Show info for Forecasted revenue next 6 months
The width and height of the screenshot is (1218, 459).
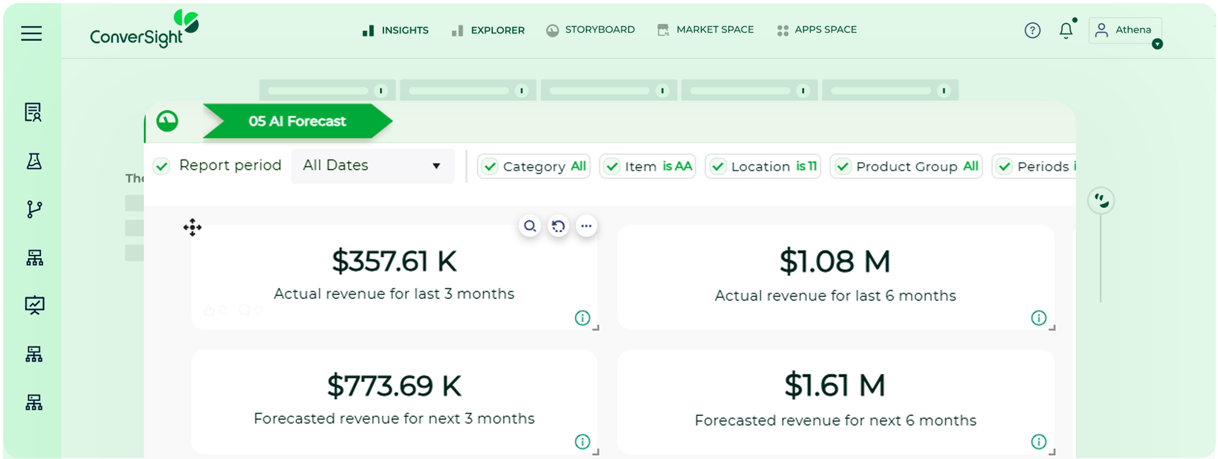[x=1038, y=441]
